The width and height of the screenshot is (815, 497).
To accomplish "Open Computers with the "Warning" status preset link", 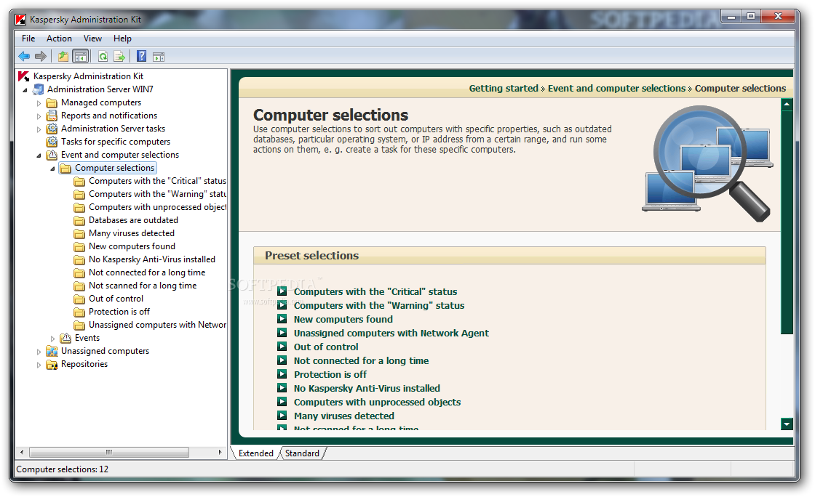I will coord(379,306).
